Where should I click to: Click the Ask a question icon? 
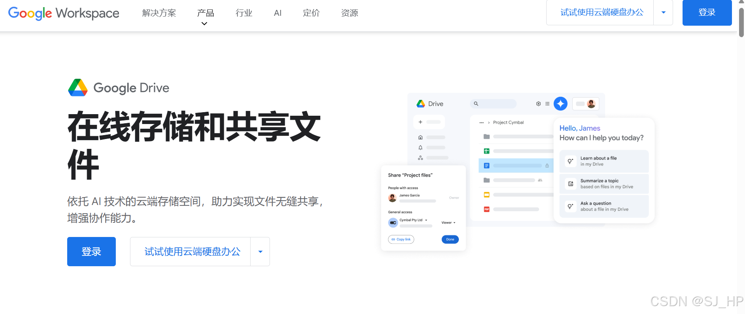pyautogui.click(x=570, y=206)
